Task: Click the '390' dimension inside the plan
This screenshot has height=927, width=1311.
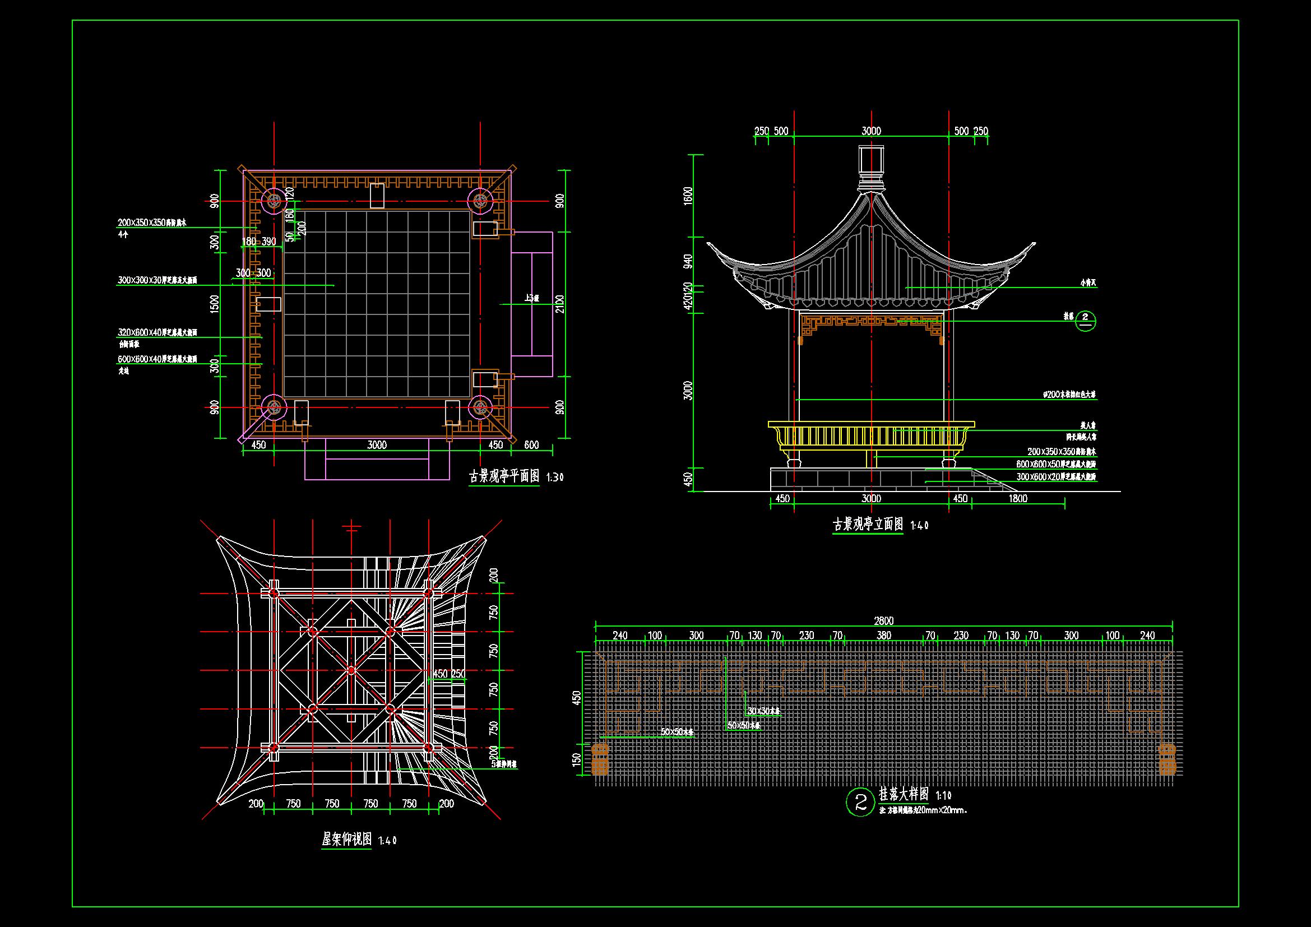Action: (268, 242)
